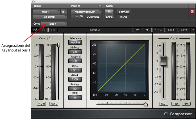The width and height of the screenshot is (196, 119).
Task: Click the Makeup value field
Action: [75, 52]
